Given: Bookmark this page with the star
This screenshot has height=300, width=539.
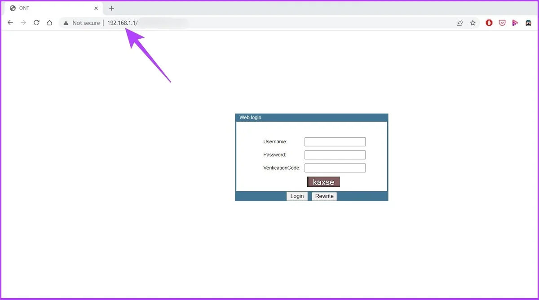Looking at the screenshot, I should [473, 23].
